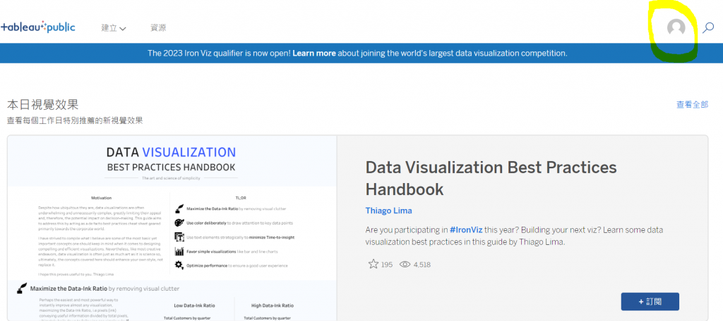The width and height of the screenshot is (723, 321).
Task: Open the handbook viz thumbnail preview
Action: pos(172,228)
